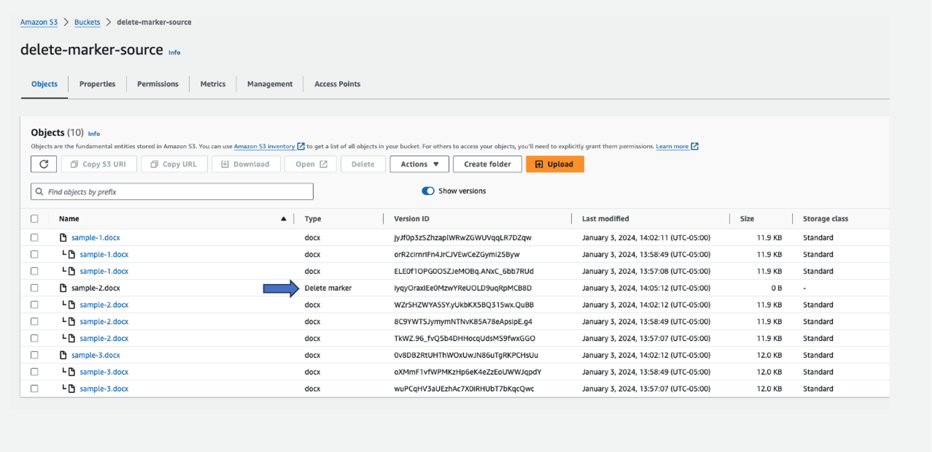Click the Size column header
Image resolution: width=932 pixels, height=452 pixels.
pyautogui.click(x=747, y=219)
